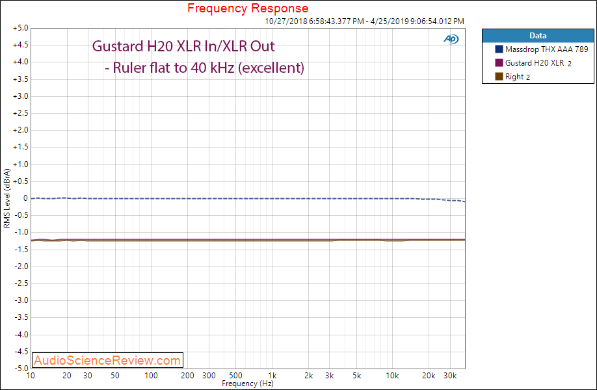
Task: Click the +2.0 y-axis tick label
Action: click(21, 130)
